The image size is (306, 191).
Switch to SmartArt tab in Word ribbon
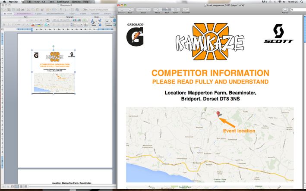click(95, 14)
